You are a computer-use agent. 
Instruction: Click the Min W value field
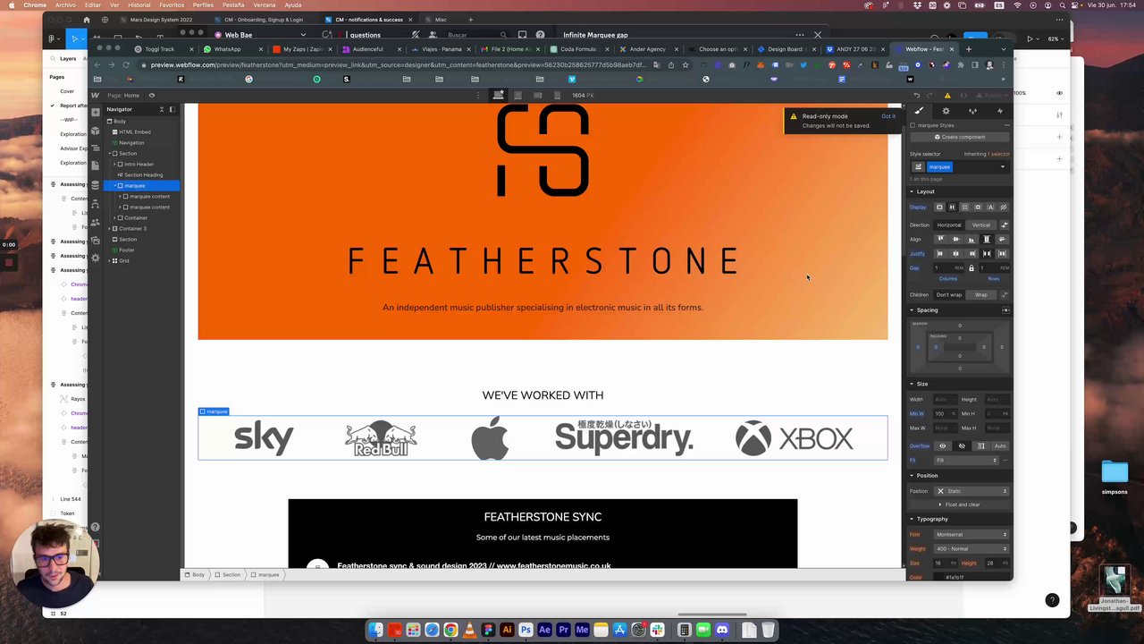[945, 414]
